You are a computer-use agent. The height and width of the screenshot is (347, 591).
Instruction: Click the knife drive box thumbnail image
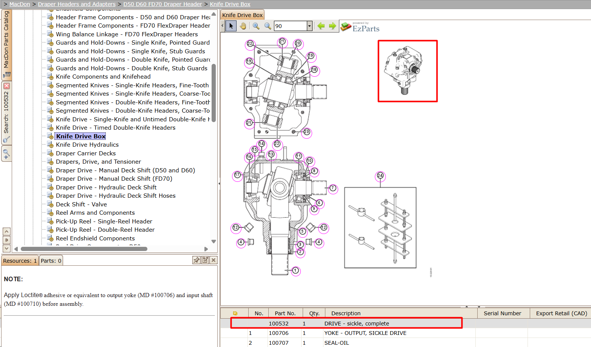coord(408,71)
